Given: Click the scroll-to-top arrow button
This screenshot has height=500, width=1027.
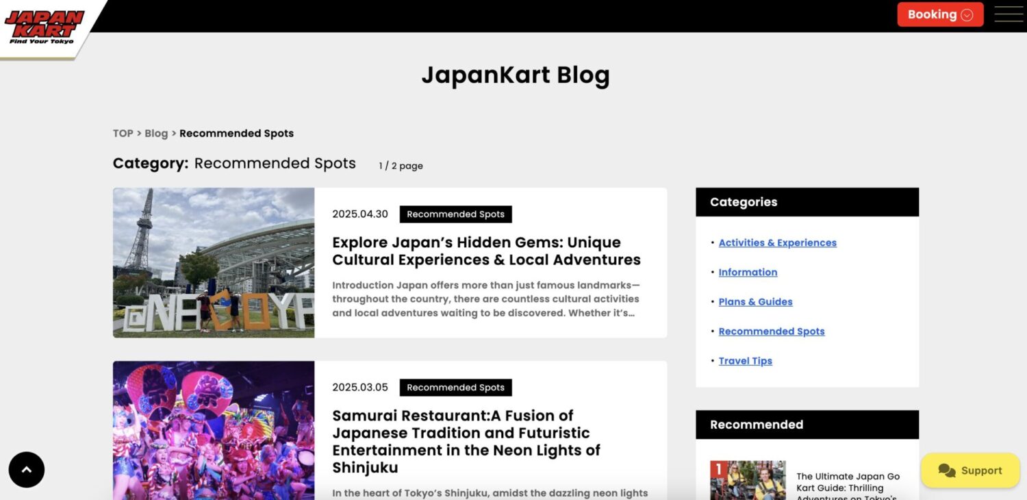Looking at the screenshot, I should [x=27, y=470].
